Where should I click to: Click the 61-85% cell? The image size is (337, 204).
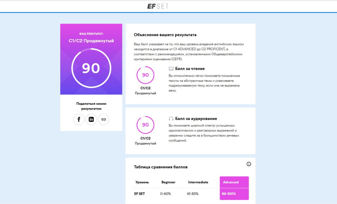pos(193,194)
